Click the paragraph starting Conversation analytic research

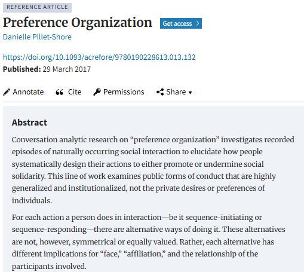153,170
